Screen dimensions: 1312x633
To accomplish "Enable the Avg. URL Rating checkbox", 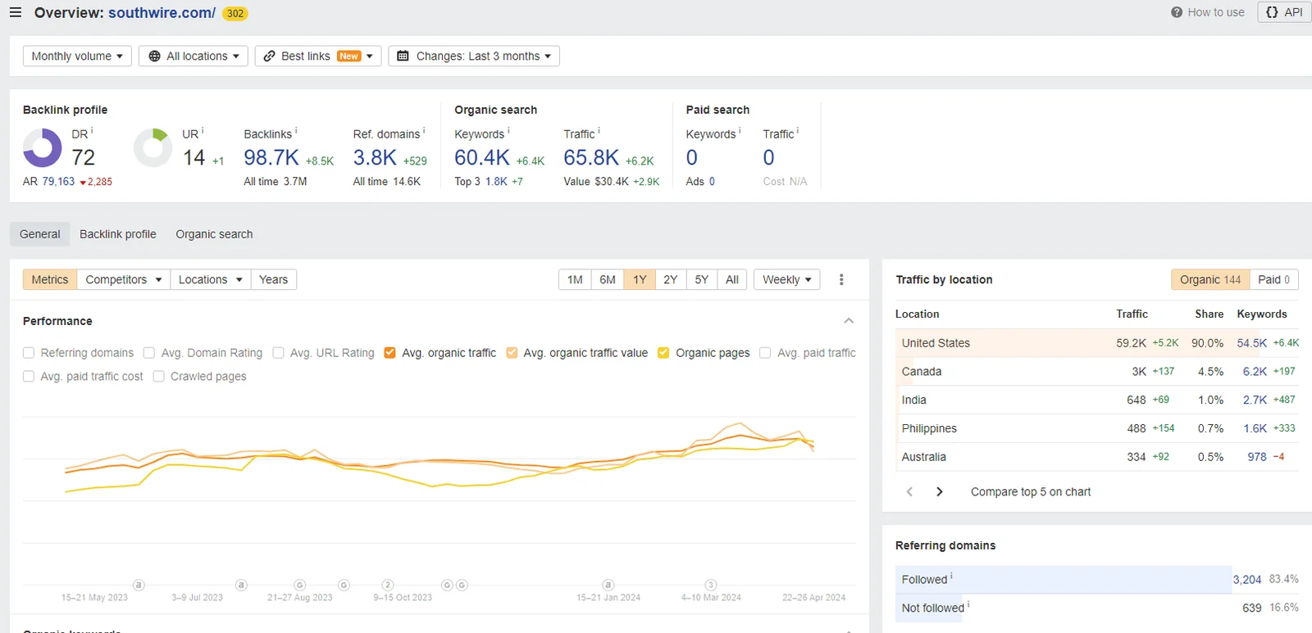I will (278, 353).
